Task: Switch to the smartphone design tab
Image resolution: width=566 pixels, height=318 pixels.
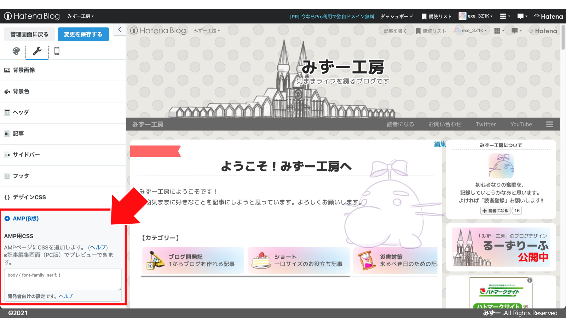Action: [57, 51]
